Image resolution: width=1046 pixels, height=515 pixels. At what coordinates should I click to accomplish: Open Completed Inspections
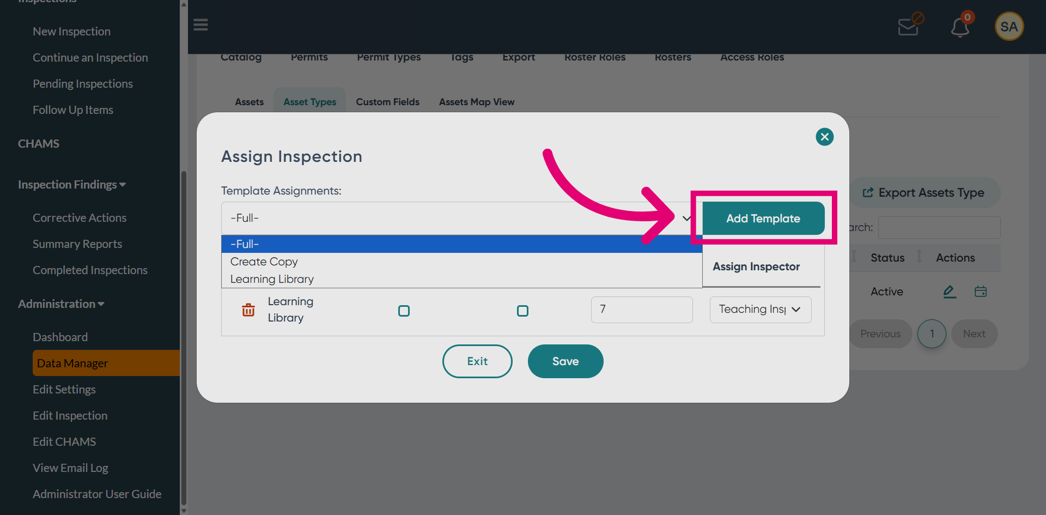(x=90, y=270)
